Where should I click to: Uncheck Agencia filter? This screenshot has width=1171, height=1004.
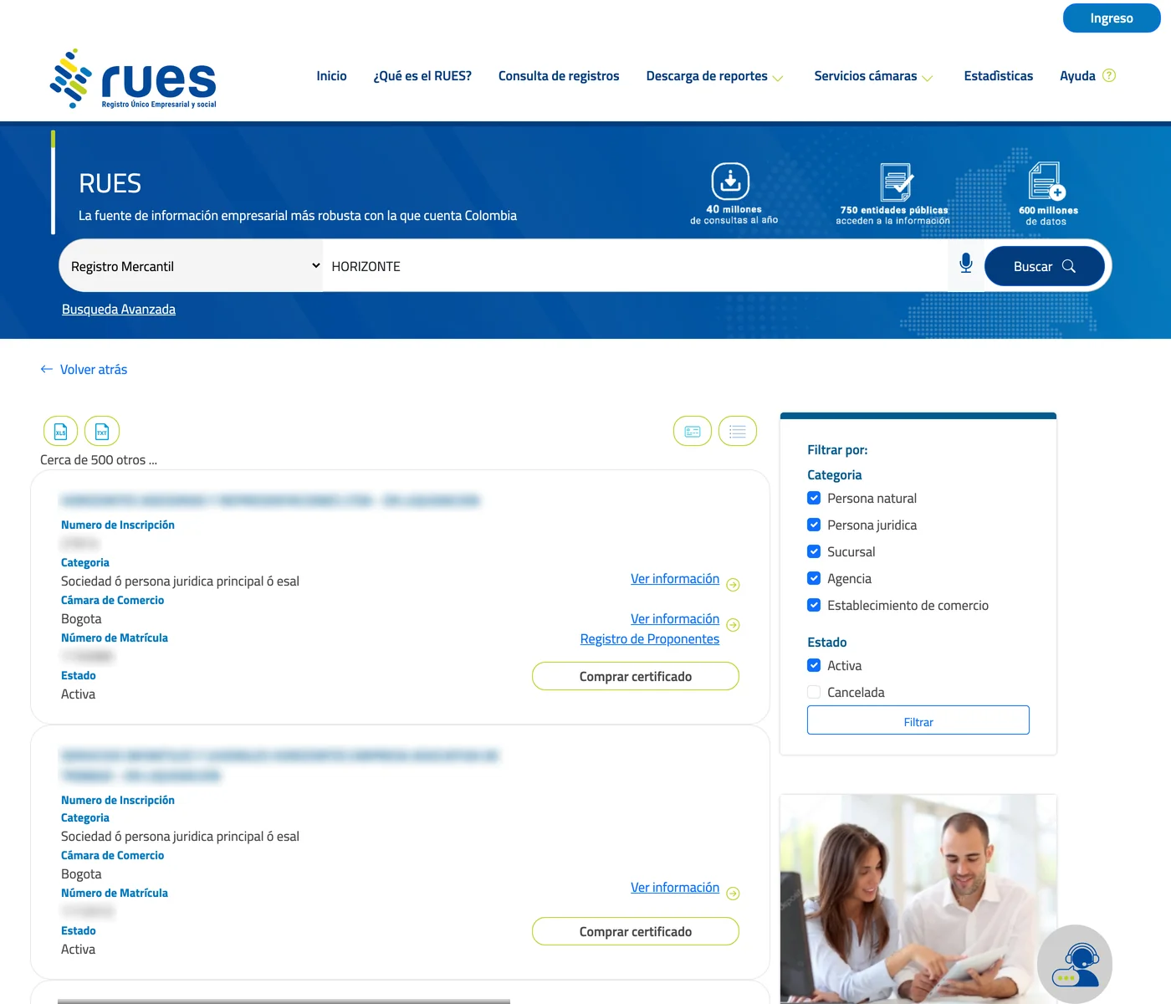click(814, 578)
